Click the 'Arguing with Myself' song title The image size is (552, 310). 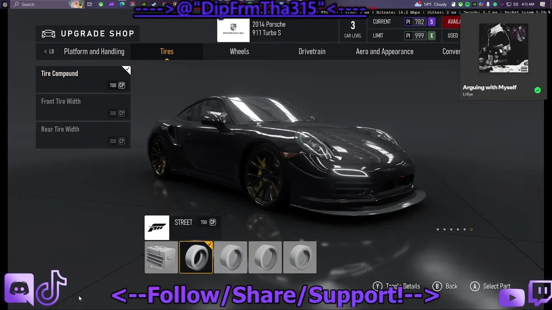489,87
